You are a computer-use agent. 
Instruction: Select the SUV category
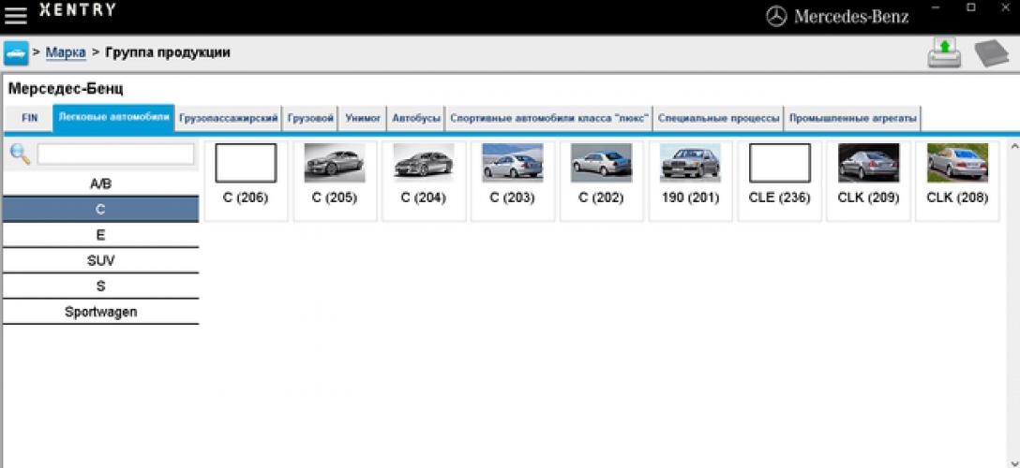coord(101,260)
